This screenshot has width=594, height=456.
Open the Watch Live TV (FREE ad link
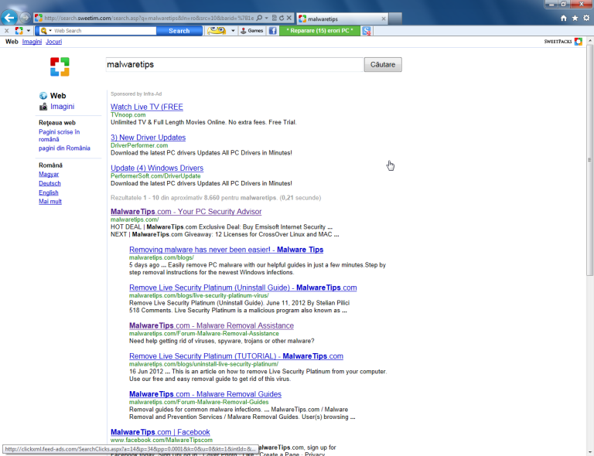pyautogui.click(x=147, y=107)
